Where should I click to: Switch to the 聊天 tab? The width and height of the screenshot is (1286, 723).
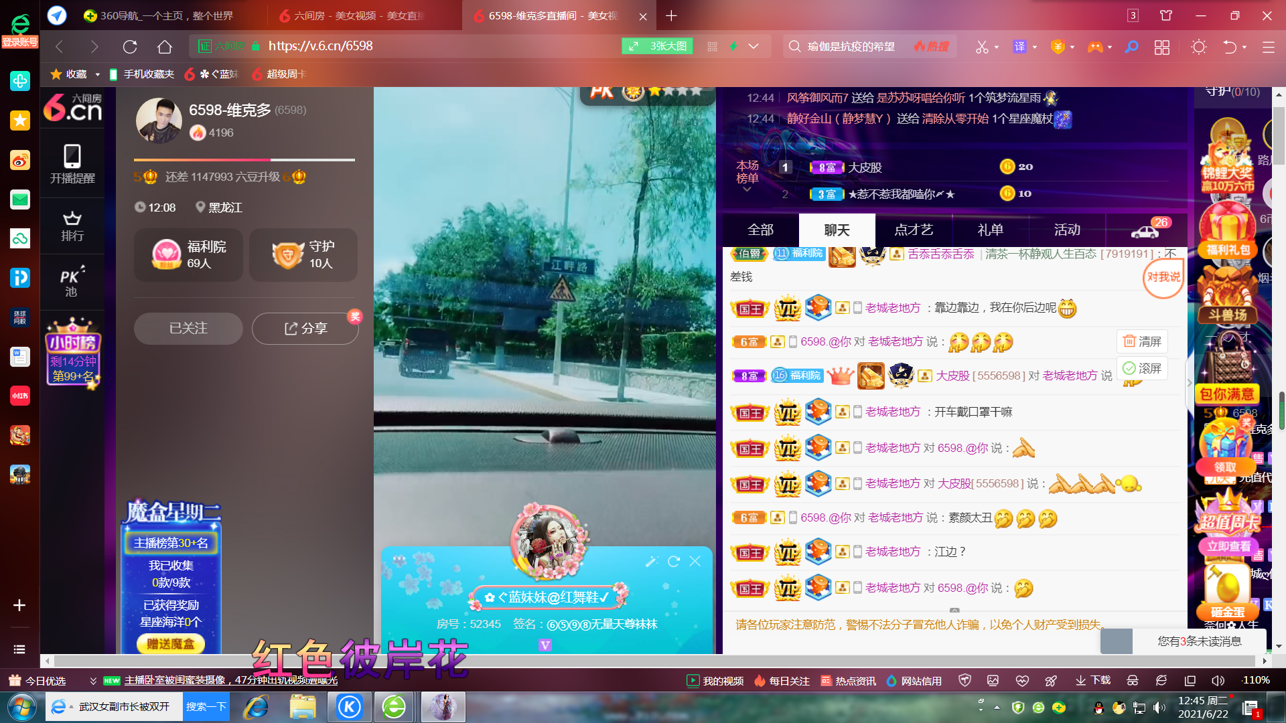(x=837, y=230)
